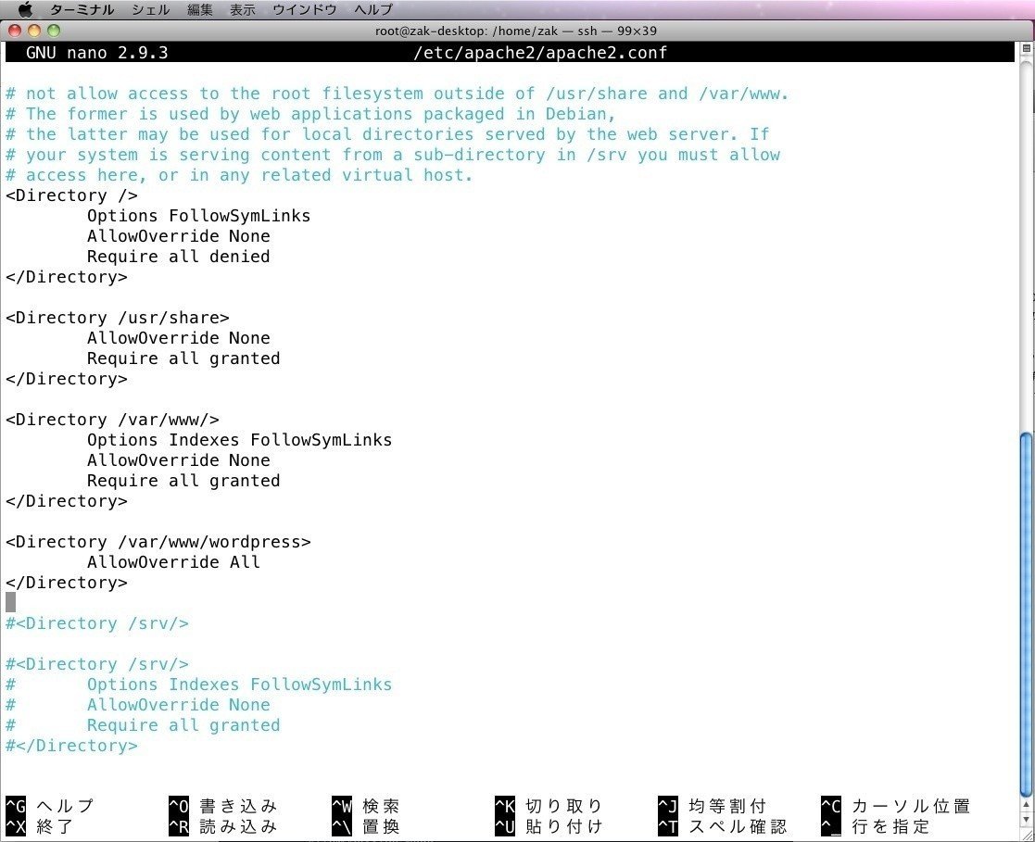Image resolution: width=1035 pixels, height=842 pixels.
Task: Click the ^R 読み込み shortcut
Action: point(223,826)
